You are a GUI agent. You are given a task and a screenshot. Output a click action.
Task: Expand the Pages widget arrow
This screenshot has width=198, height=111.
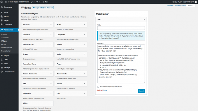[x=85, y=64]
